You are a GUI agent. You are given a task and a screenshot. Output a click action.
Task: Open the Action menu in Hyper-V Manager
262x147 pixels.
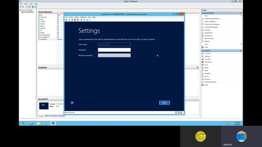pos(26,4)
